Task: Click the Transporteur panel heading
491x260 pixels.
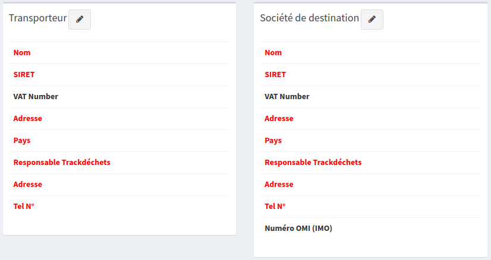Action: pyautogui.click(x=37, y=18)
